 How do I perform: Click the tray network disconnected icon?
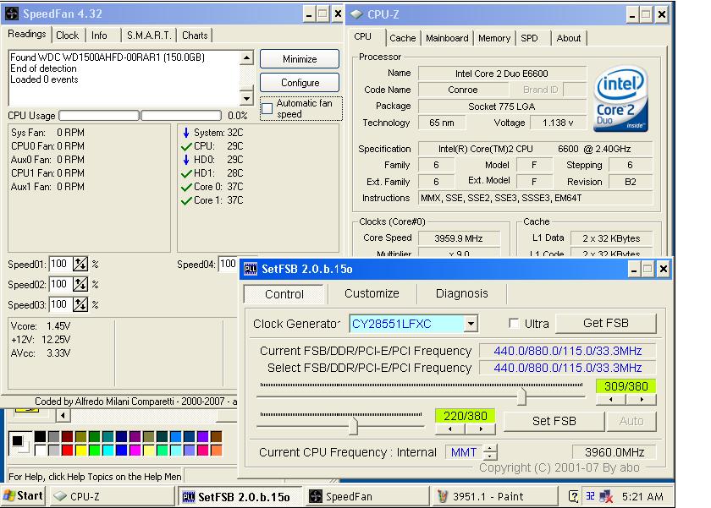[x=606, y=497]
